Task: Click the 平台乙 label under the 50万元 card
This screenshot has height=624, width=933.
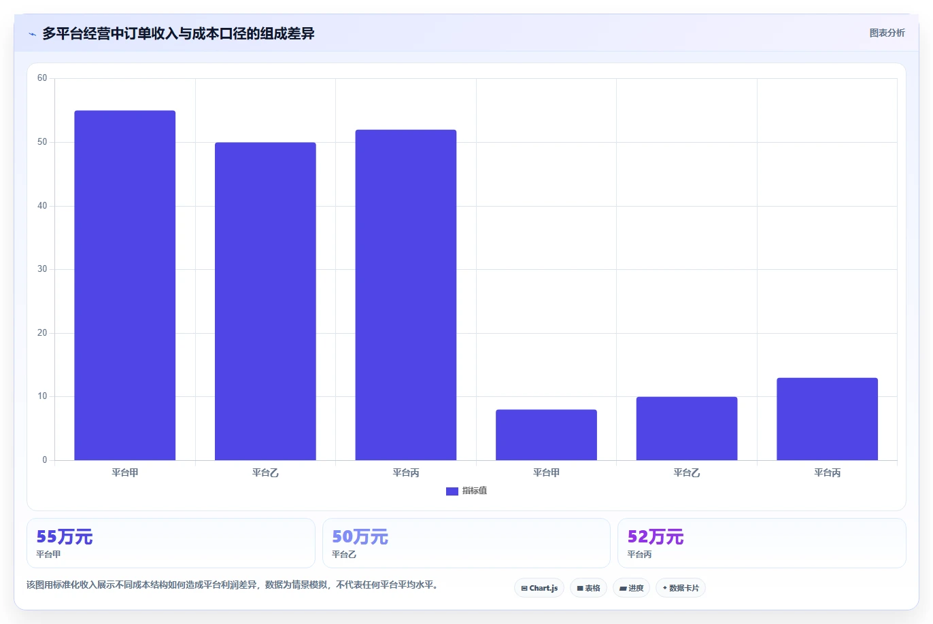Action: (344, 555)
